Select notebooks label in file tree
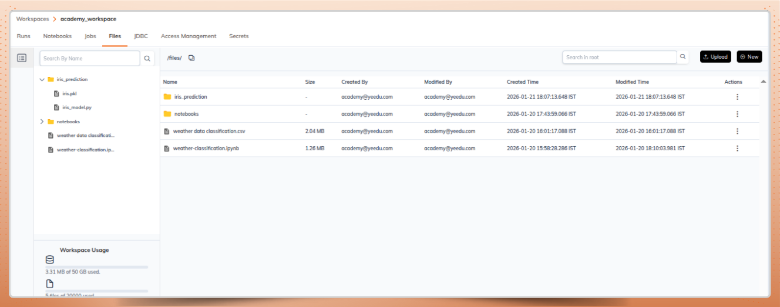The image size is (780, 307). [x=68, y=122]
